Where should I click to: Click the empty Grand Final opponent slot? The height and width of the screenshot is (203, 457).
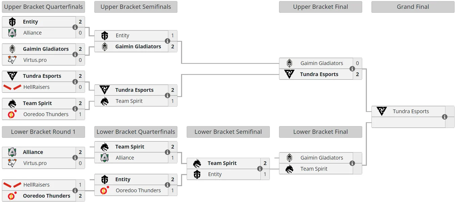pos(408,122)
